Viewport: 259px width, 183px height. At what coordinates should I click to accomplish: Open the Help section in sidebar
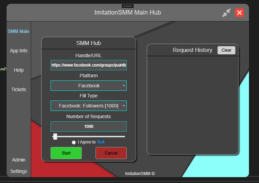pyautogui.click(x=19, y=70)
